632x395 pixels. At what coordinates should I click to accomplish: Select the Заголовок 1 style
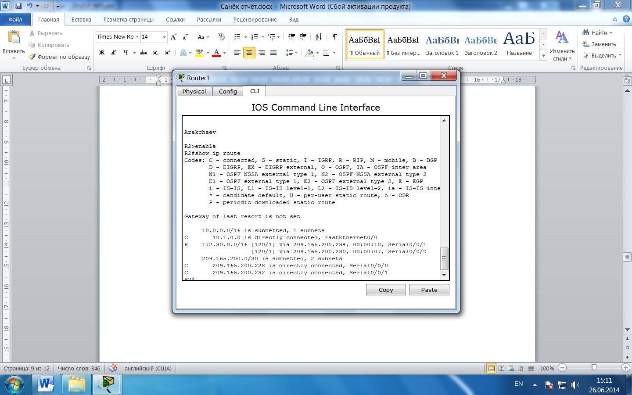(442, 44)
